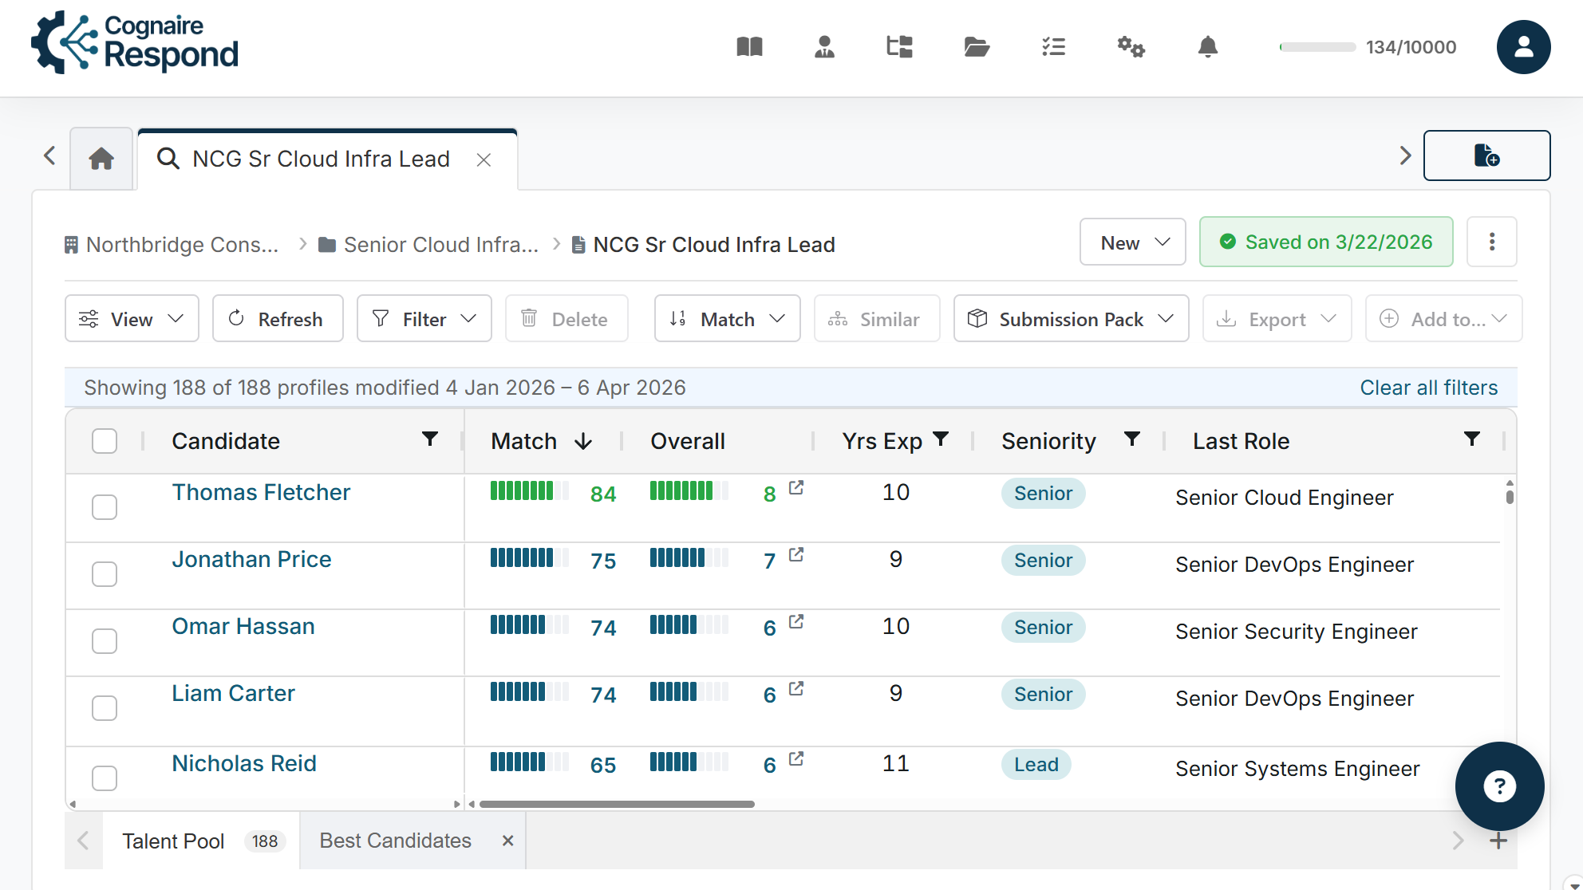Switch to the Best Candidates tab
Image resolution: width=1583 pixels, height=890 pixels.
(x=394, y=840)
